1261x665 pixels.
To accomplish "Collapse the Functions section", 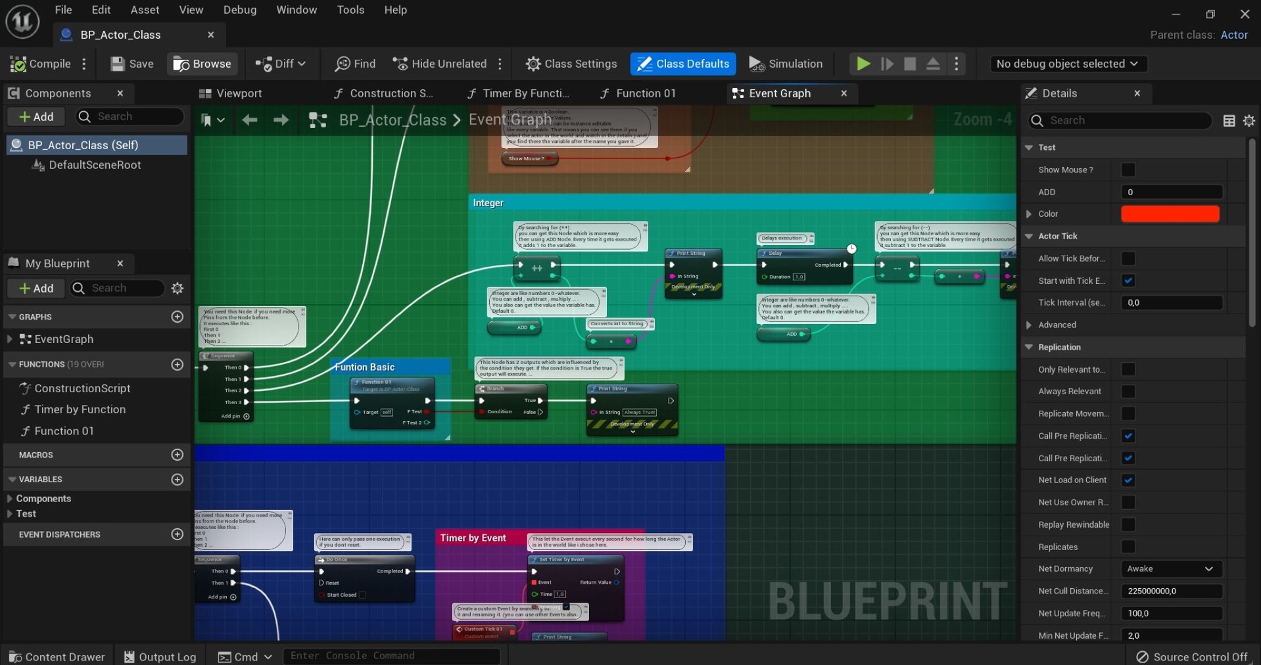I will point(11,364).
